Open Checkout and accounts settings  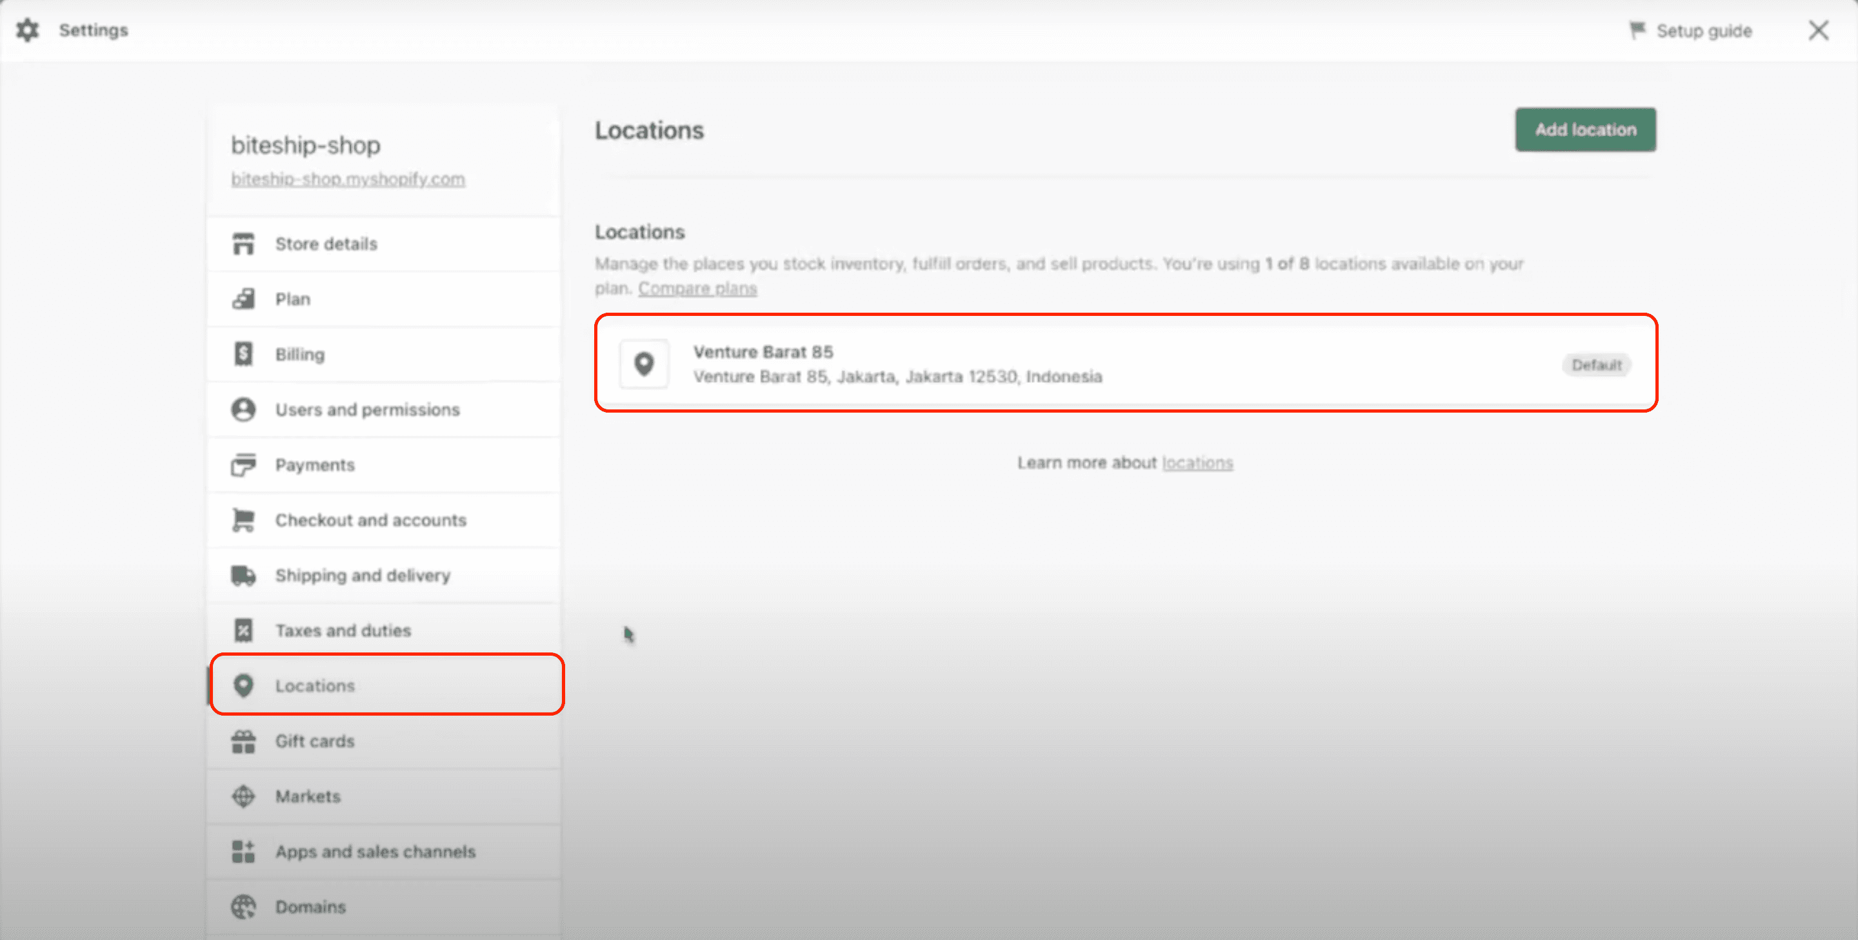click(384, 520)
